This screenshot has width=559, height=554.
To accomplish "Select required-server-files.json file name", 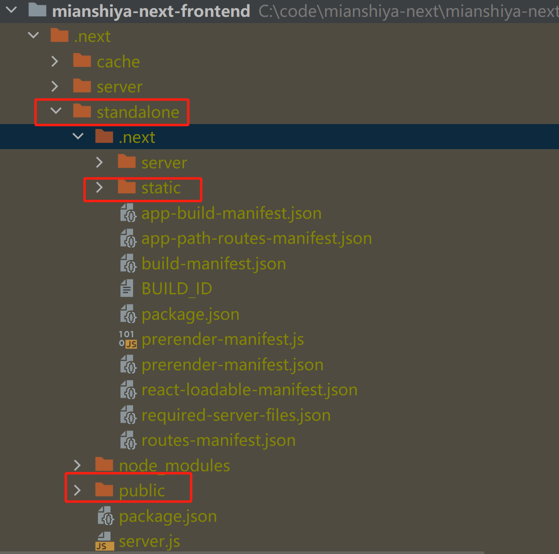I will click(x=236, y=415).
